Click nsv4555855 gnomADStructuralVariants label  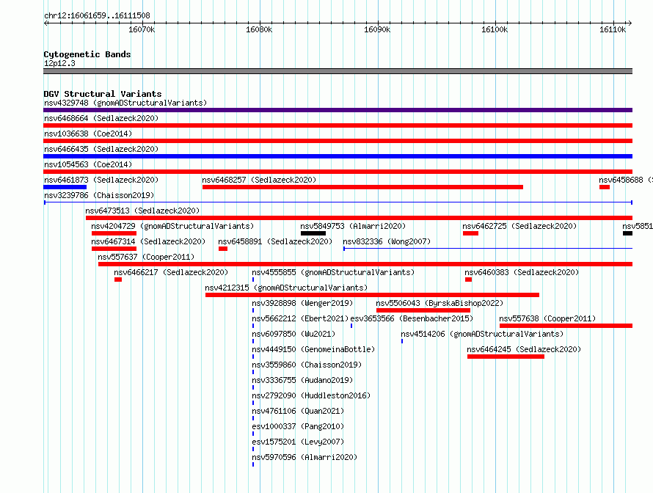(x=333, y=272)
